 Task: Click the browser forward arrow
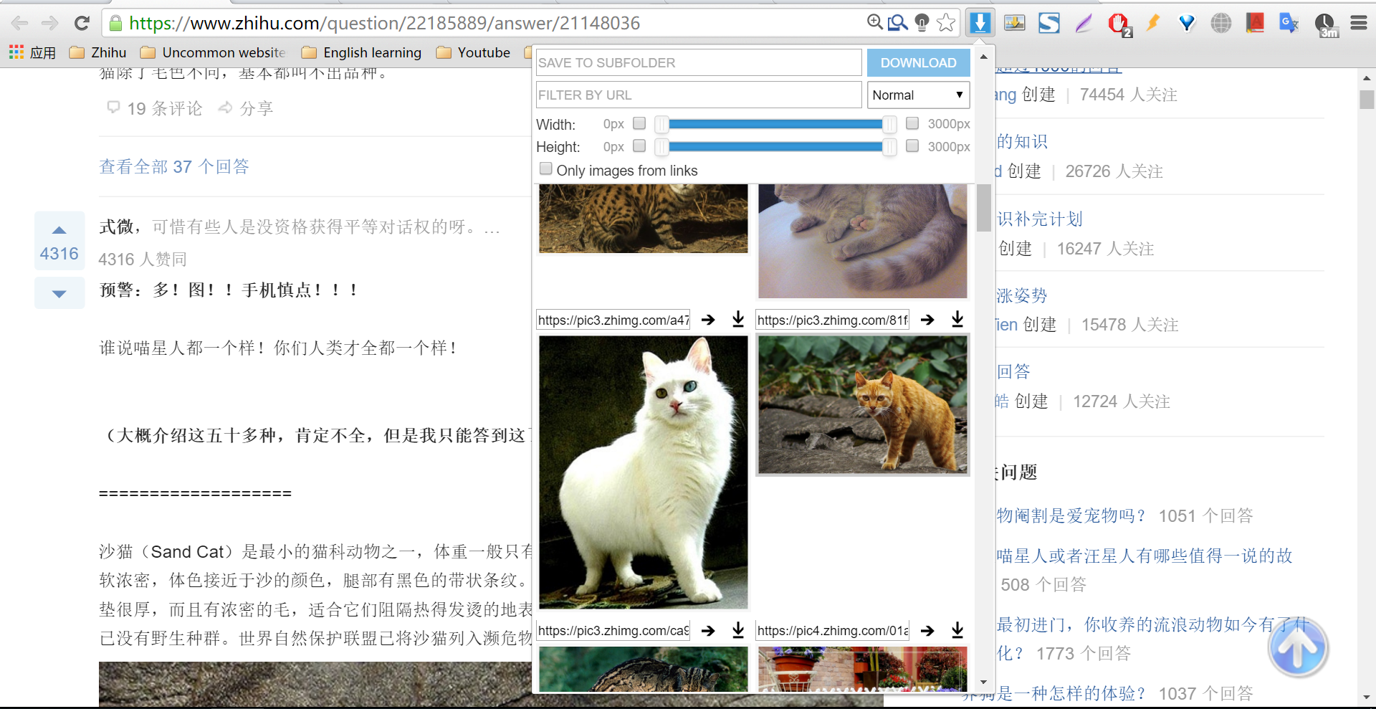[49, 23]
